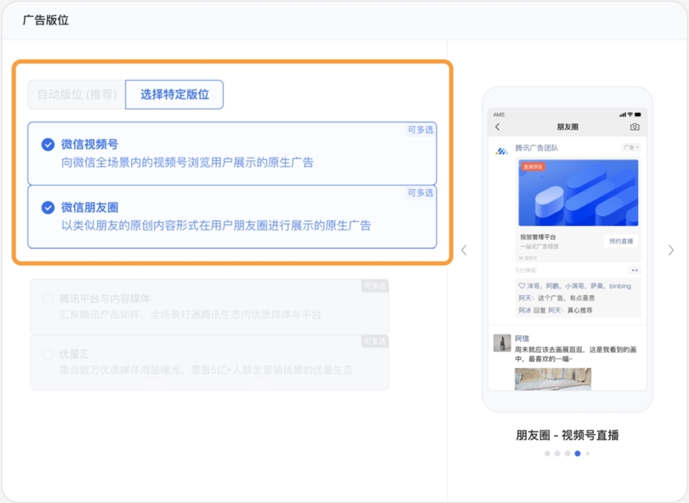This screenshot has height=503, width=689.
Task: Click the first carousel dot below the preview
Action: pos(548,453)
